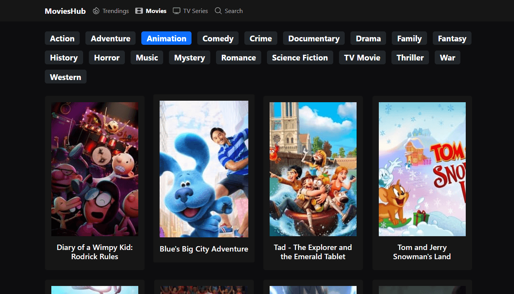Enable the Family genre filter
Screen dimensions: 514x294
tap(409, 38)
